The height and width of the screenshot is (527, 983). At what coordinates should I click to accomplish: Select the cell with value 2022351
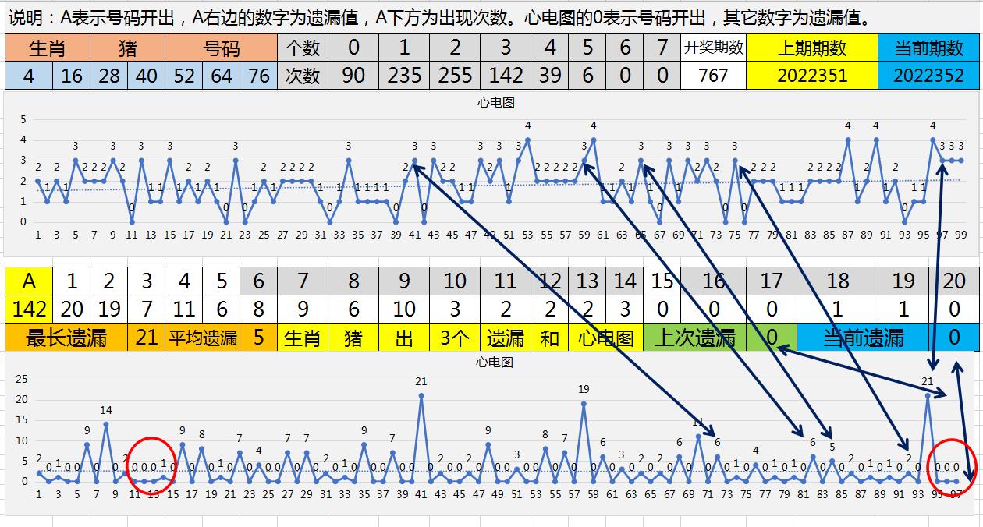pos(811,76)
